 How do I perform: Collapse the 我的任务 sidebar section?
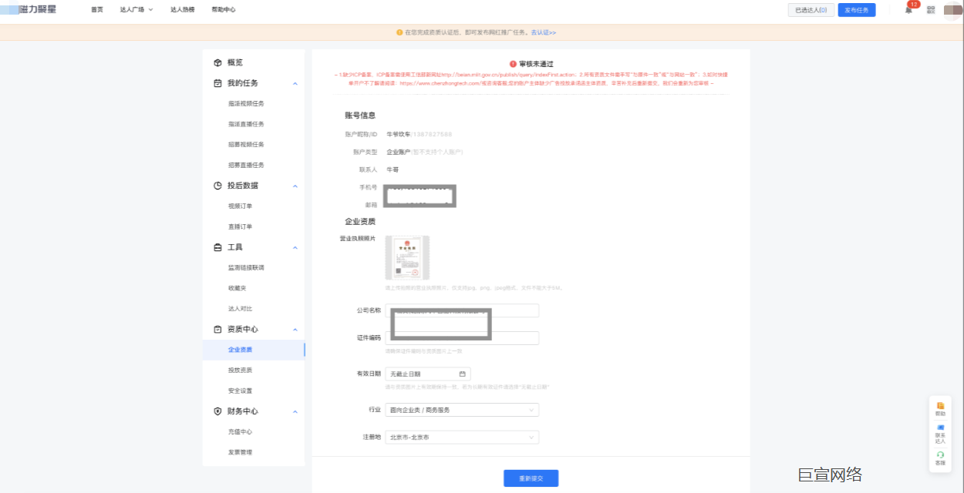(295, 83)
